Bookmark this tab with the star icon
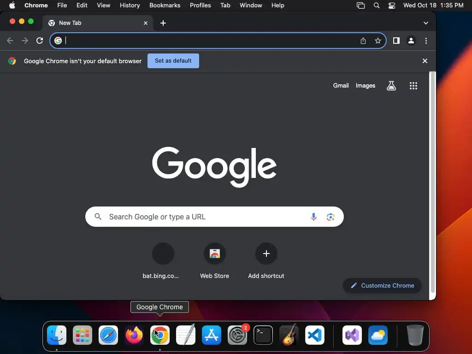 pyautogui.click(x=378, y=41)
